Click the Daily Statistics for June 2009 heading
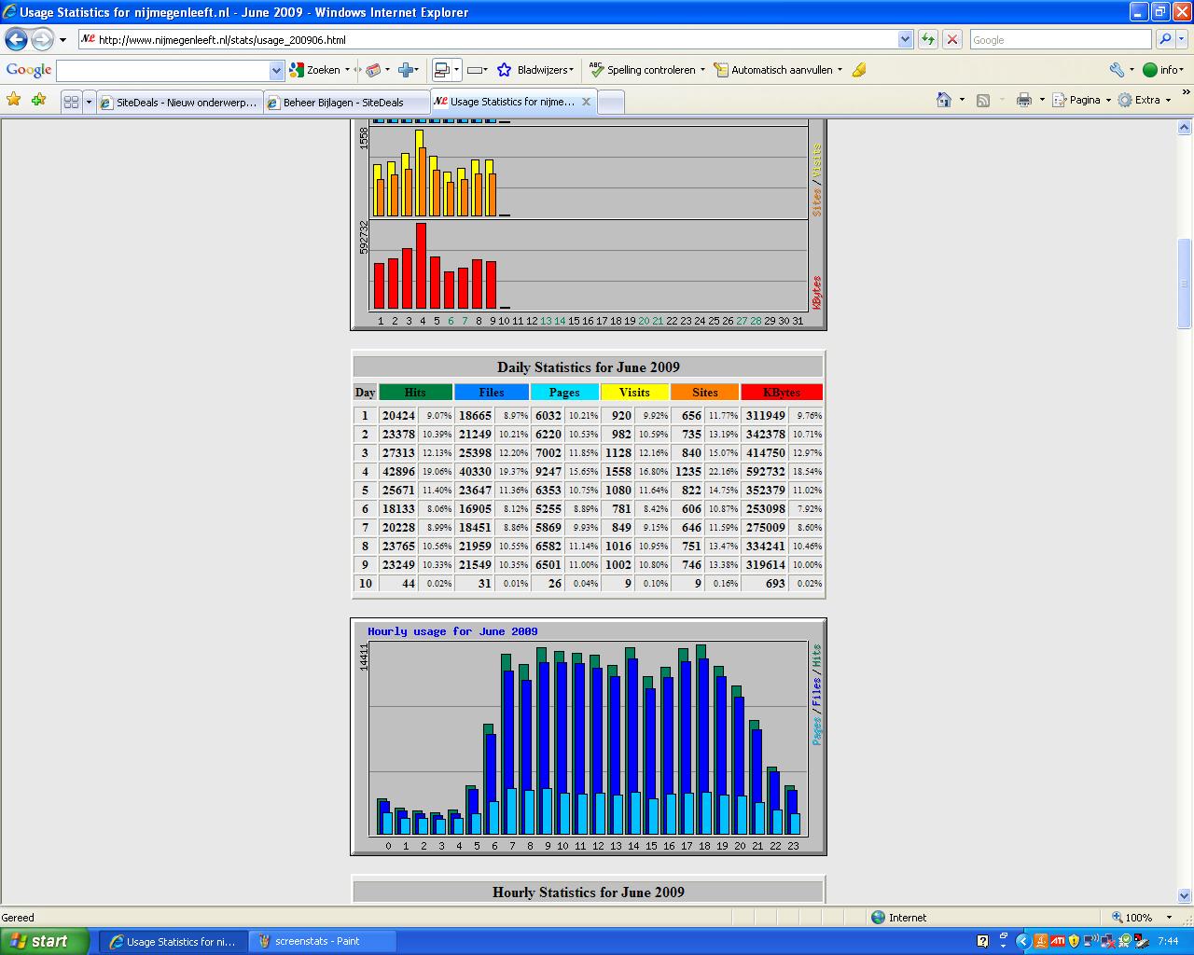Image resolution: width=1194 pixels, height=955 pixels. 589,367
